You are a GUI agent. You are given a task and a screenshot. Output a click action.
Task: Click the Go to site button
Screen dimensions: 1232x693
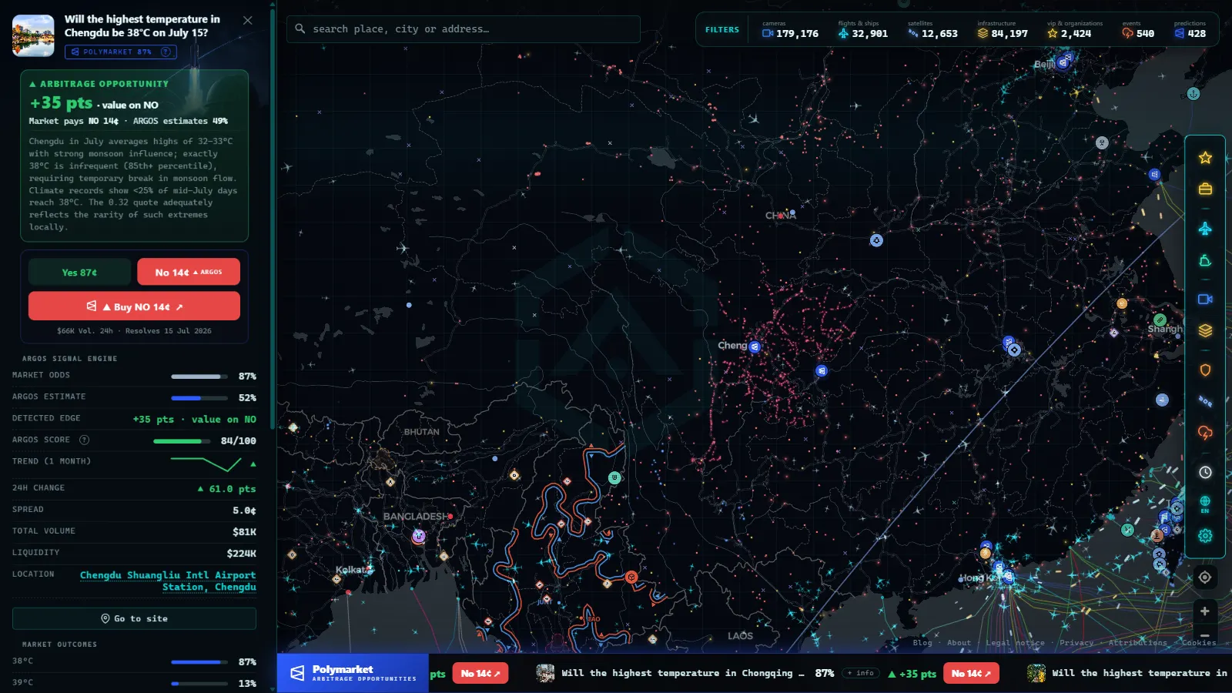pyautogui.click(x=134, y=618)
